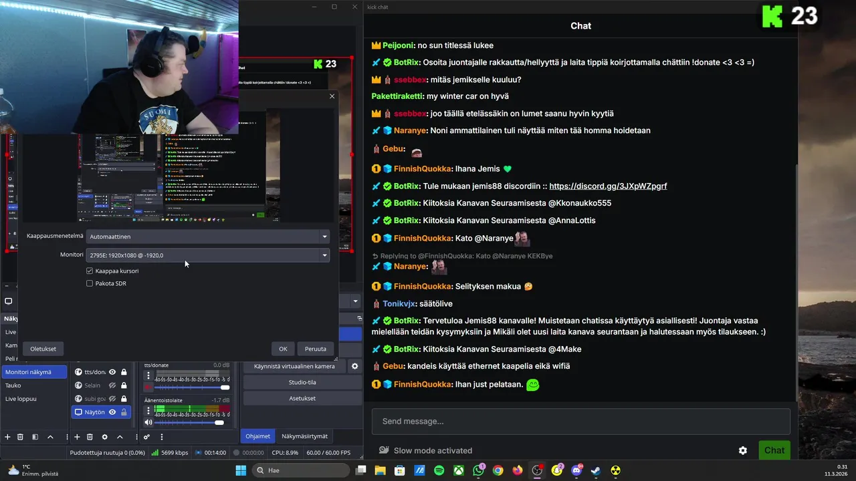Open the Kaappausmenetelmä dropdown
The image size is (856, 481).
point(208,236)
